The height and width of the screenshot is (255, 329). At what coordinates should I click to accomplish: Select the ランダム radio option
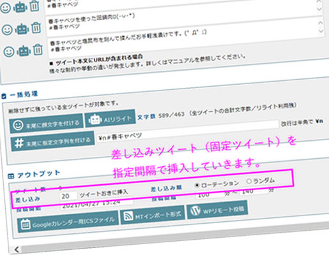tap(249, 181)
